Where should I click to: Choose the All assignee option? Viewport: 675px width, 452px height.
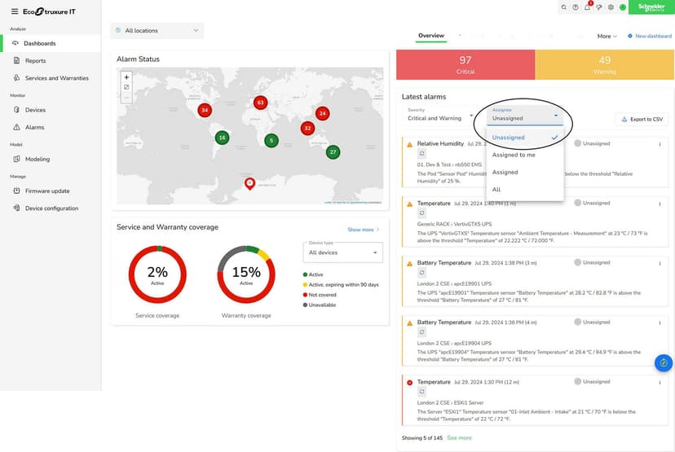point(525,189)
